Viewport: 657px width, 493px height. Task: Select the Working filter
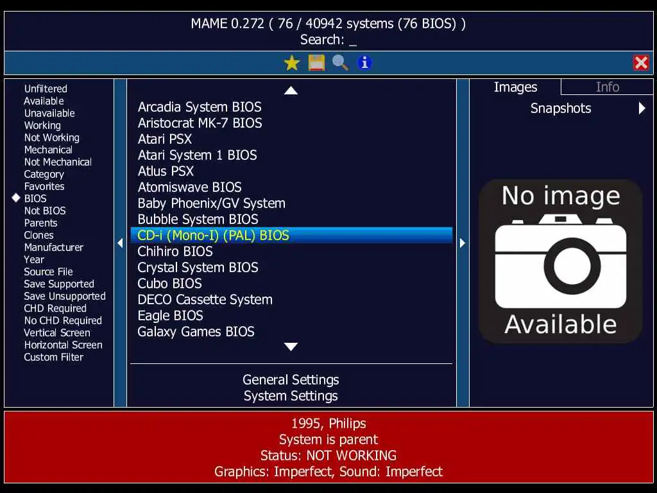click(42, 125)
